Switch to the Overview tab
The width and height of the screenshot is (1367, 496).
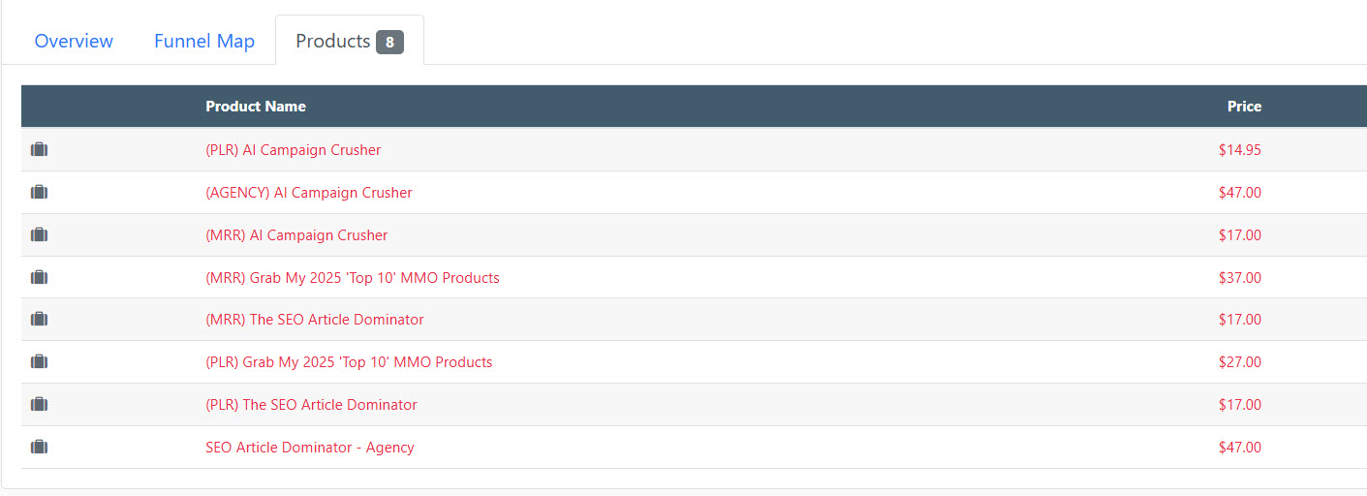click(74, 42)
